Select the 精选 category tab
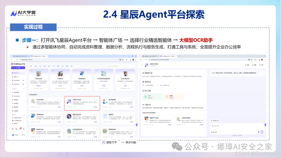The height and width of the screenshot is (158, 281). [x=31, y=66]
